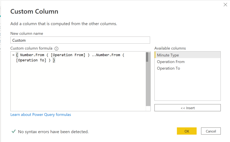
Task: Select Operation To in available columns
Action: [x=187, y=68]
